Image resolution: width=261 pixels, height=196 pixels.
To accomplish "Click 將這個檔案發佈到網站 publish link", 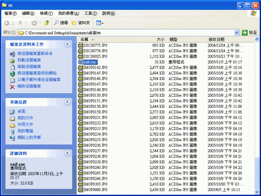I will (37, 73).
